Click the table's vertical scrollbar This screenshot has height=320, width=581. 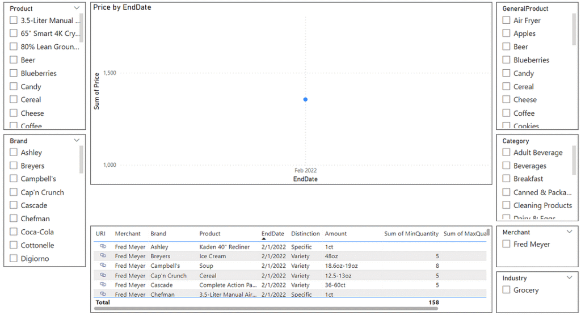click(488, 232)
